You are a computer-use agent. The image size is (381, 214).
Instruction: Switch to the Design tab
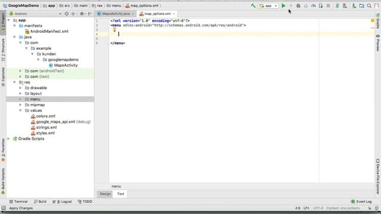coord(105,194)
